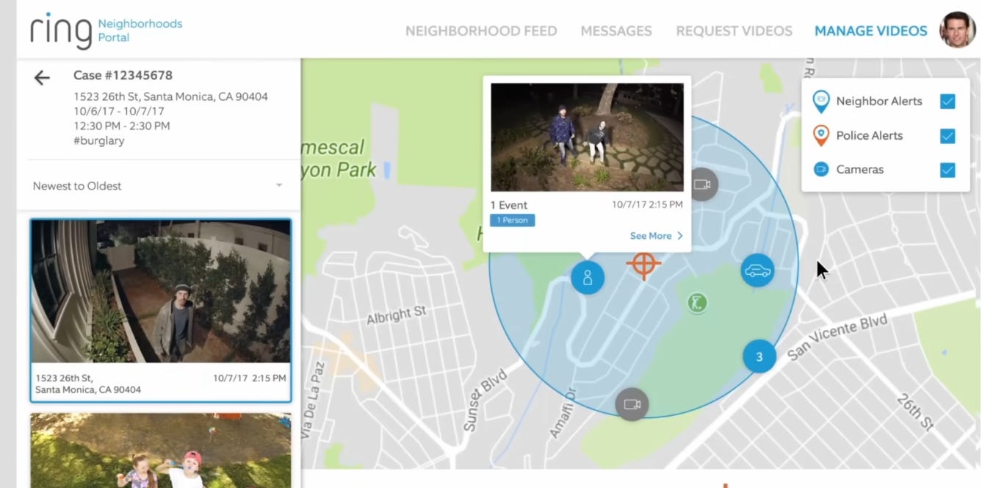Uncheck the Cameras checkbox

(x=947, y=170)
